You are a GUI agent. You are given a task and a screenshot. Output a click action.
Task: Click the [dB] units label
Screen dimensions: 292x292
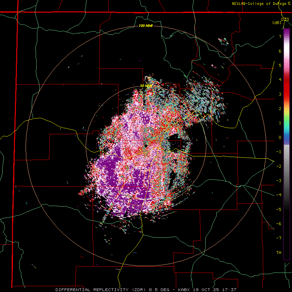pyautogui.click(x=277, y=22)
